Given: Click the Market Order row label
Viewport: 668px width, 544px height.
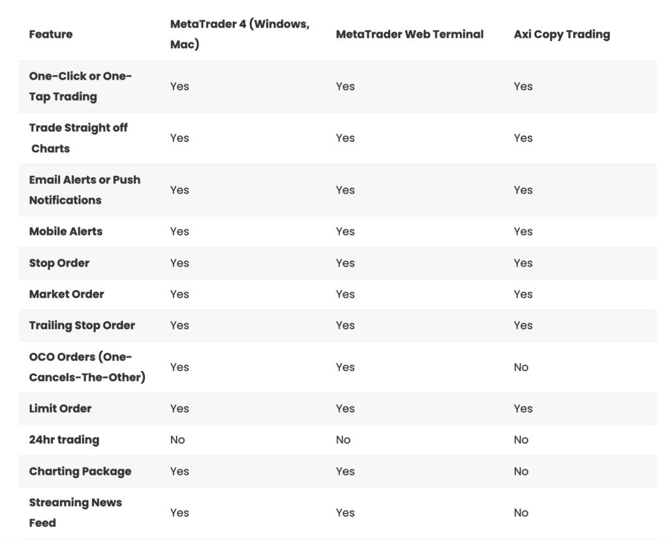Looking at the screenshot, I should coord(67,295).
